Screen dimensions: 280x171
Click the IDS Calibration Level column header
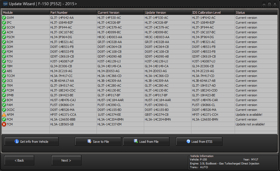213,13
